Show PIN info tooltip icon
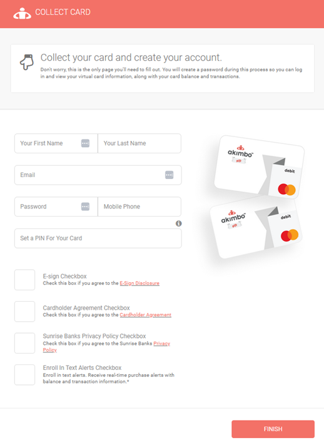The image size is (324, 445). (x=178, y=223)
